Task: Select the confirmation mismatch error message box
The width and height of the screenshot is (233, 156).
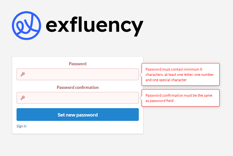Action: point(181,98)
